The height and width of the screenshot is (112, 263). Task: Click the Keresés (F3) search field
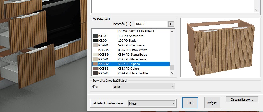pyautogui.click(x=151, y=24)
